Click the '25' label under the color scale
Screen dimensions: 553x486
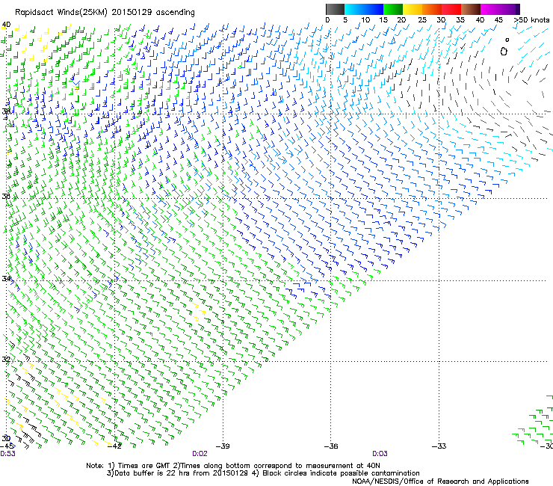pos(422,20)
